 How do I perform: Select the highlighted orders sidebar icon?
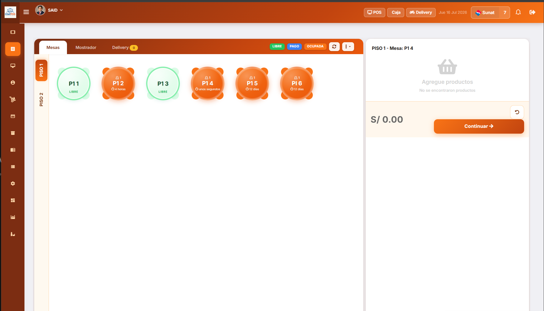[x=13, y=49]
